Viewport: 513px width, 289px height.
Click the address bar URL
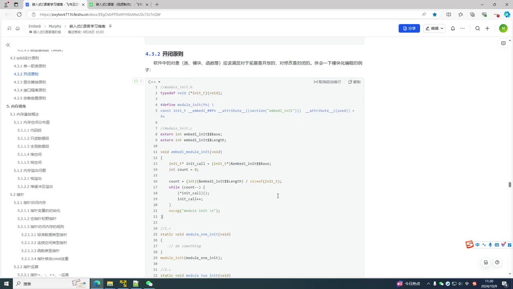tap(100, 14)
